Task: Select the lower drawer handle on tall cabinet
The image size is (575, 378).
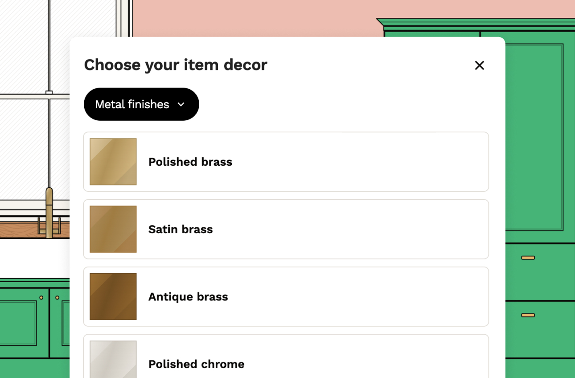Action: 528,315
